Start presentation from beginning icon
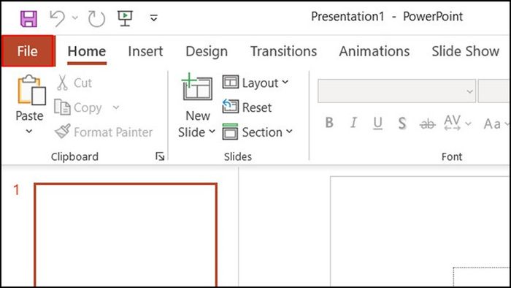 (x=125, y=18)
